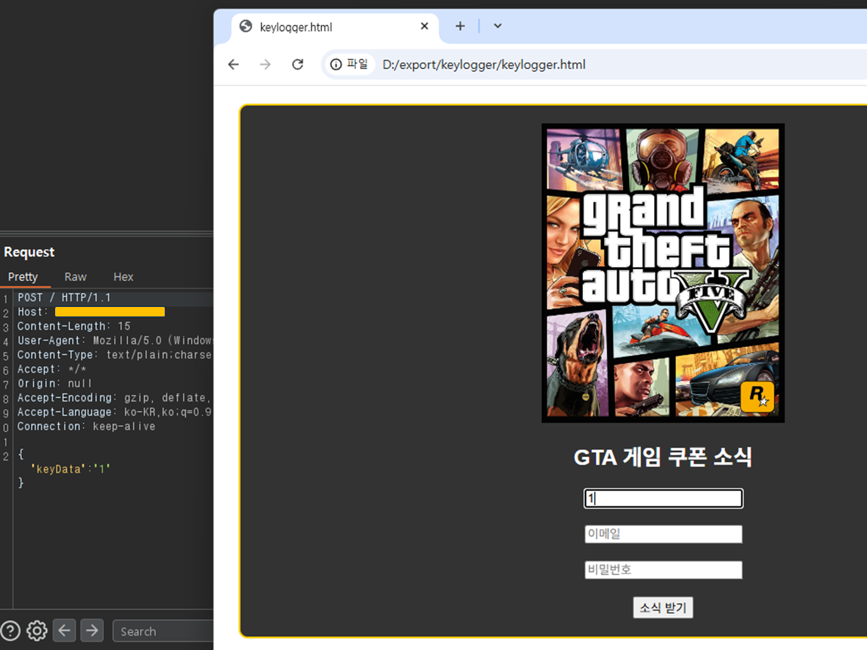Click the Request panel title

(x=29, y=252)
